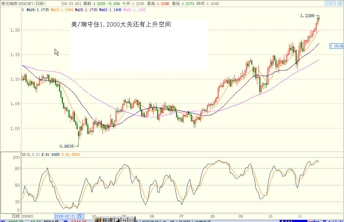Click the K:91.8485 value
344x222 pixels.
tap(50, 154)
